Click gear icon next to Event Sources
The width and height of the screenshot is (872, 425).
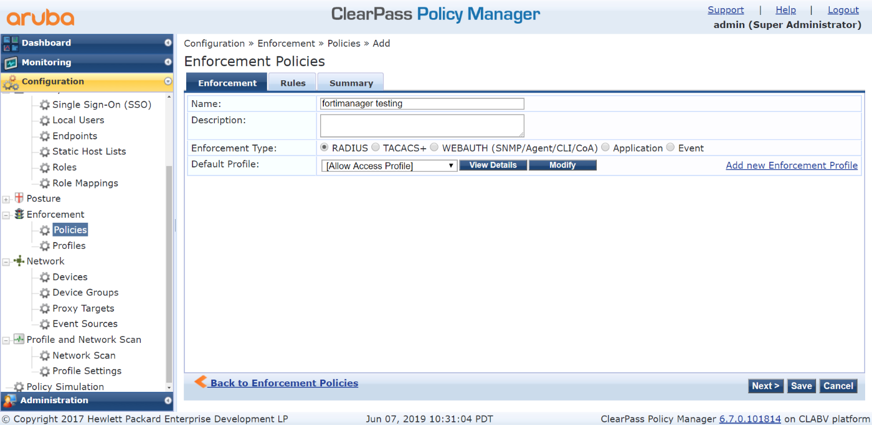(x=45, y=324)
